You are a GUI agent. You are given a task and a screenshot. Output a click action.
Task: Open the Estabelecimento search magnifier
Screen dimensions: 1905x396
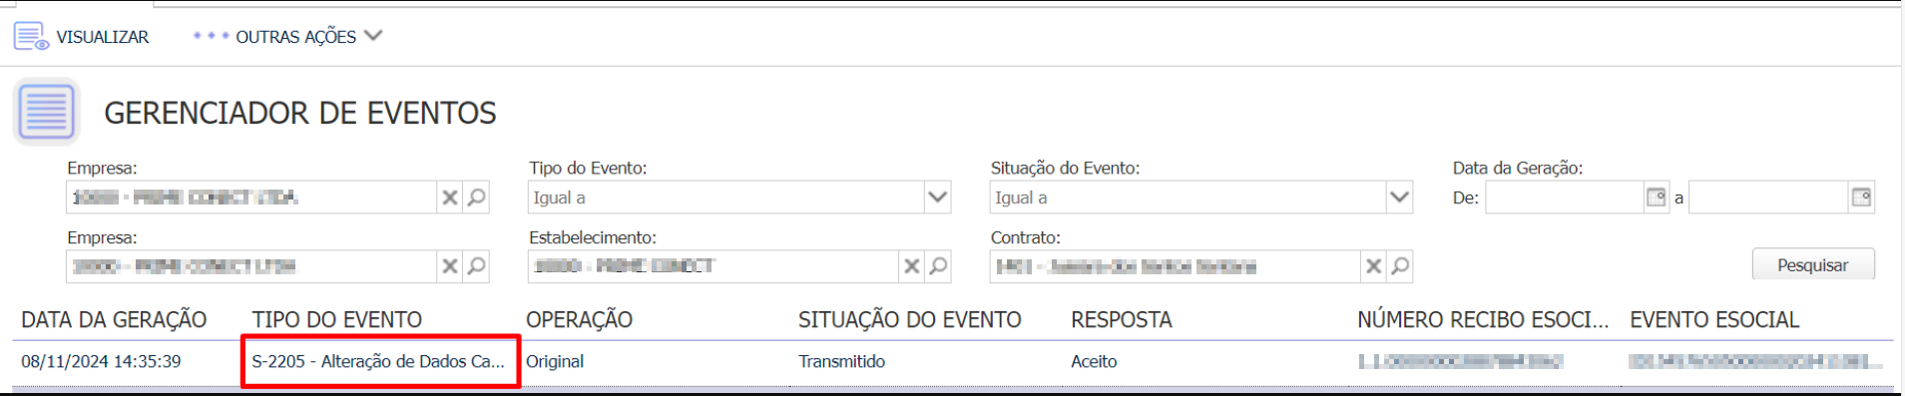(x=939, y=266)
